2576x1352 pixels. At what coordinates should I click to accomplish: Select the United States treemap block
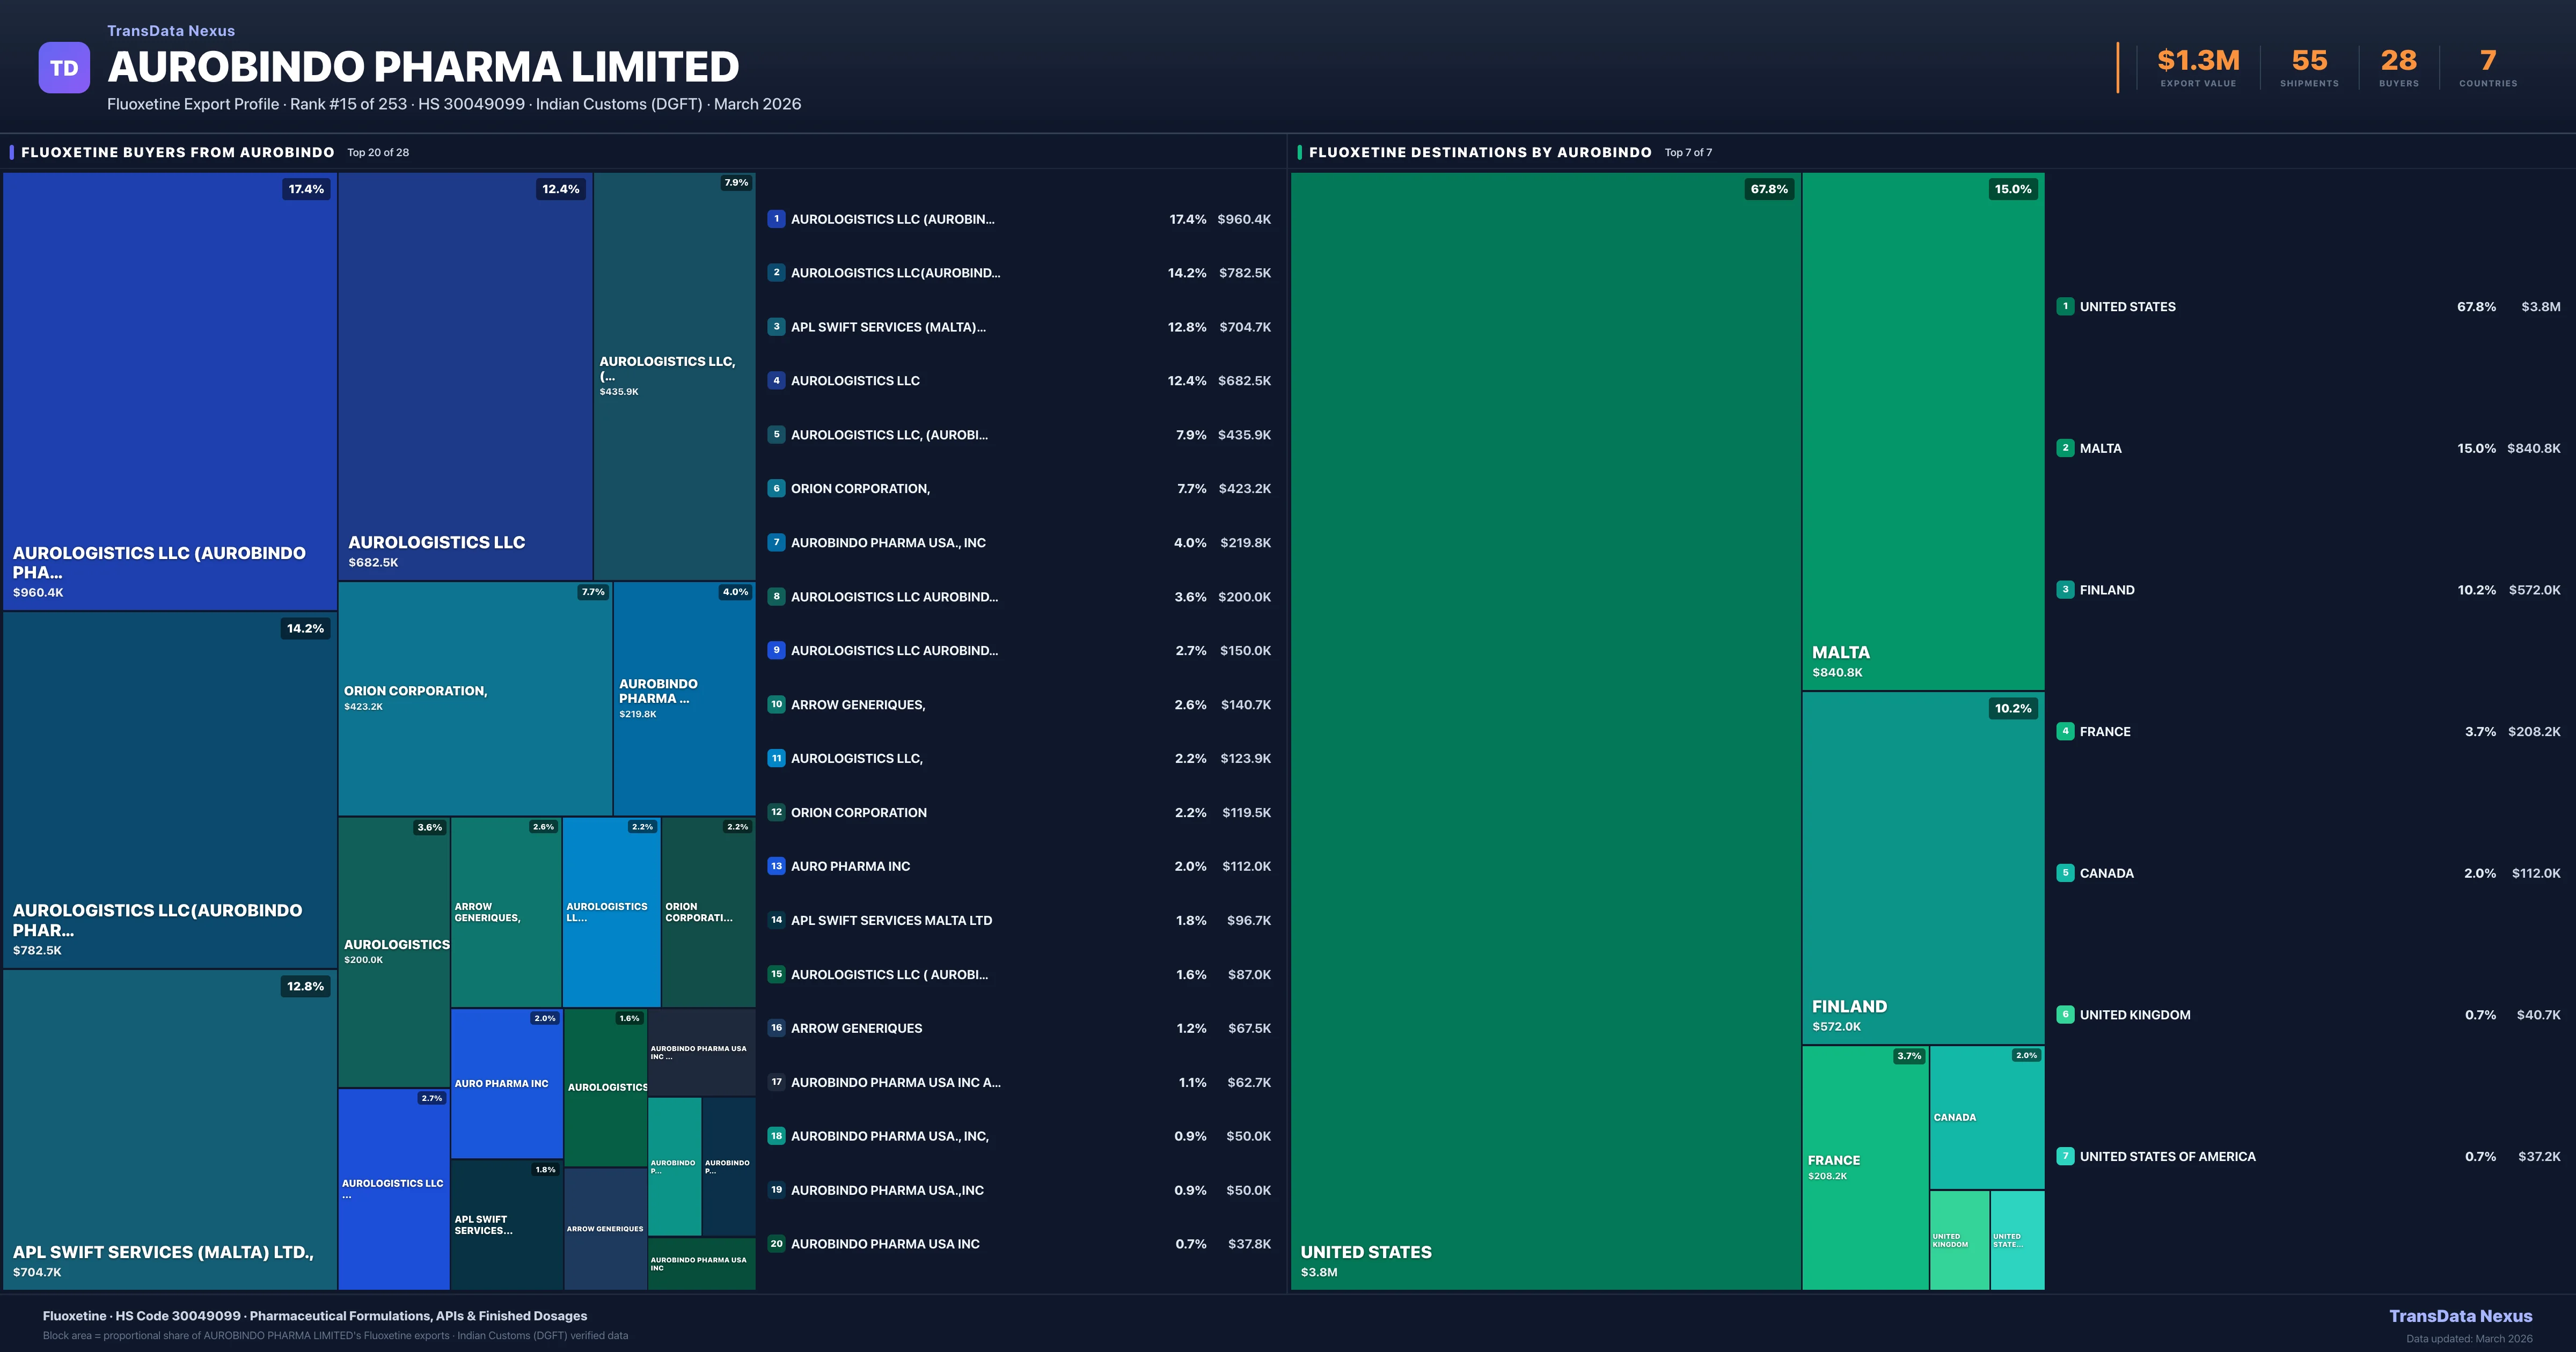tap(1545, 730)
